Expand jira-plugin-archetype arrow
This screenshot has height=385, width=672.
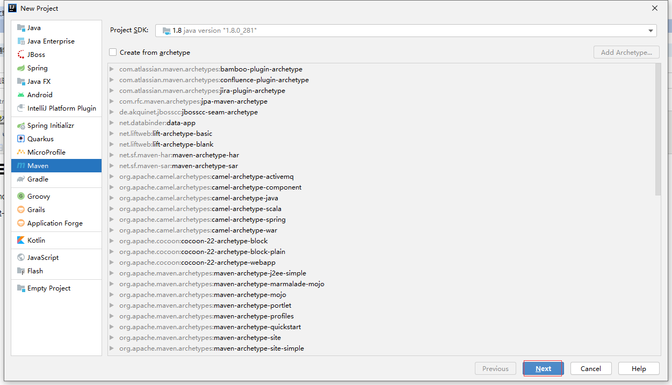(x=112, y=91)
